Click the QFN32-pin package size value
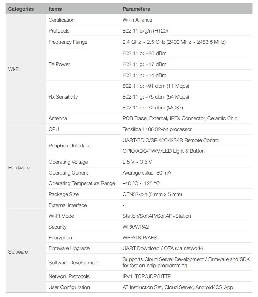 pyautogui.click(x=152, y=194)
